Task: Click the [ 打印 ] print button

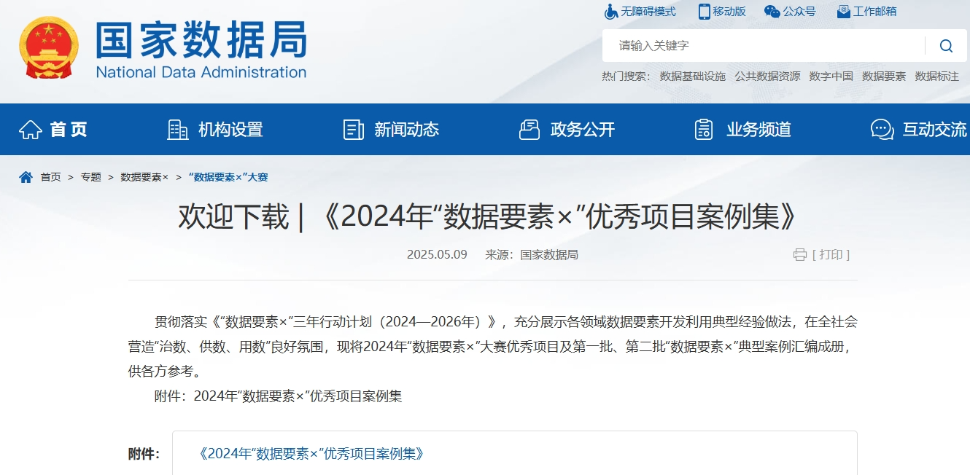Action: [831, 255]
